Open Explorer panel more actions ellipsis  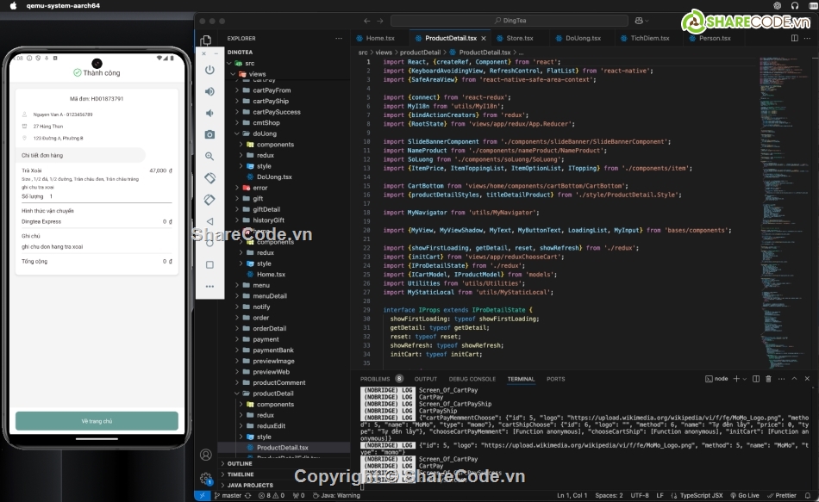(x=339, y=38)
